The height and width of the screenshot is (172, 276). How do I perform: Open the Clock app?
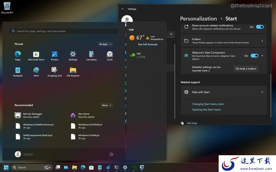coord(110,55)
